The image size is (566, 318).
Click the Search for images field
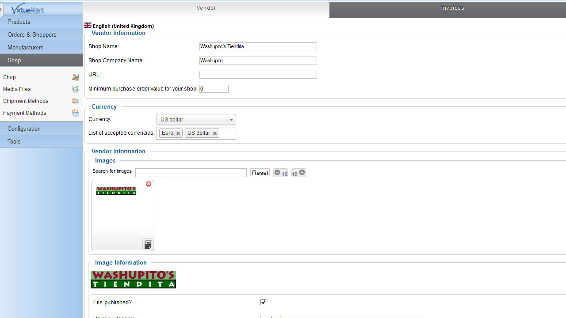click(191, 173)
